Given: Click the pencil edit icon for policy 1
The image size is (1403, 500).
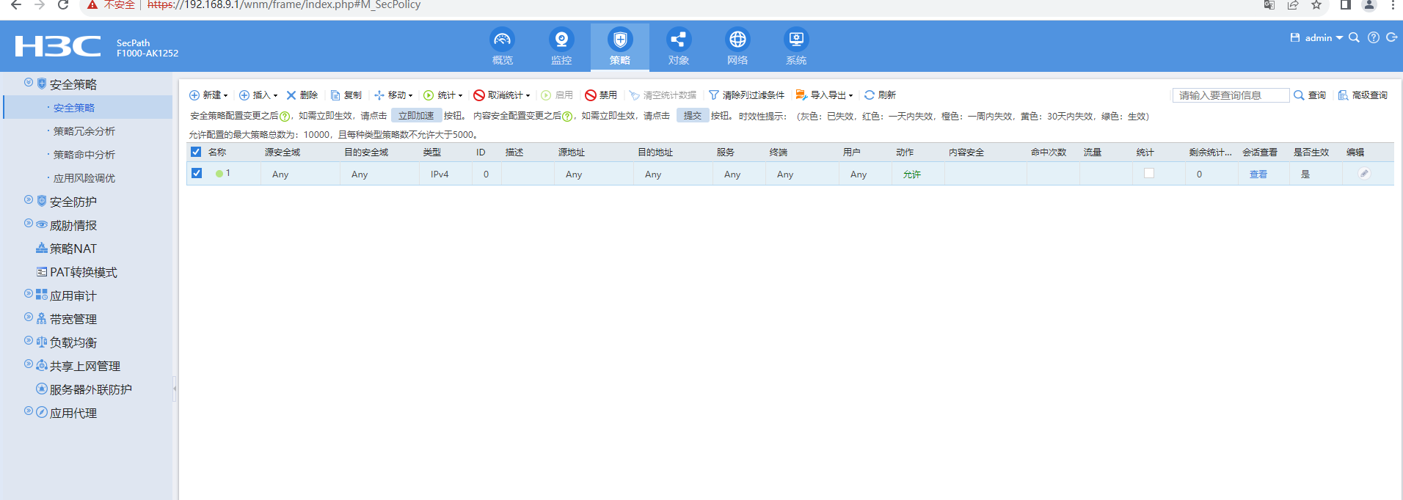Looking at the screenshot, I should [x=1363, y=174].
